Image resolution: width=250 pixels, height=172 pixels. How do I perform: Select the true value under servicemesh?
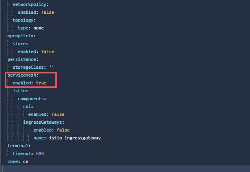[41, 83]
